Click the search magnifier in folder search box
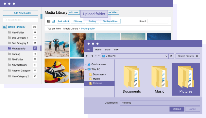Viewport: 206px width, 118px height. pos(6,20)
